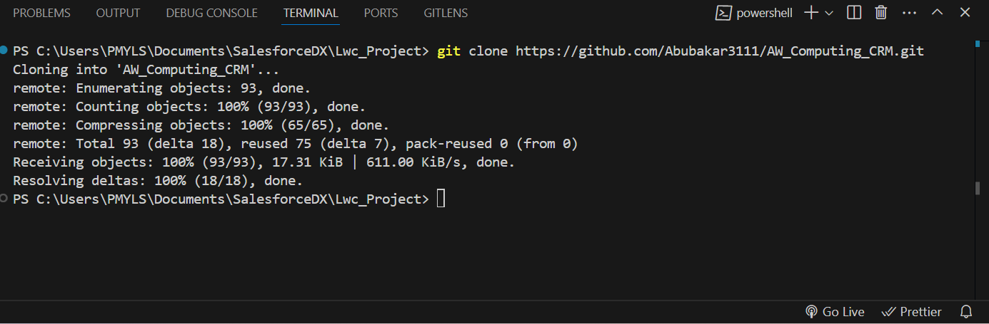The height and width of the screenshot is (324, 989).
Task: Open the GITLENS tab
Action: point(446,13)
